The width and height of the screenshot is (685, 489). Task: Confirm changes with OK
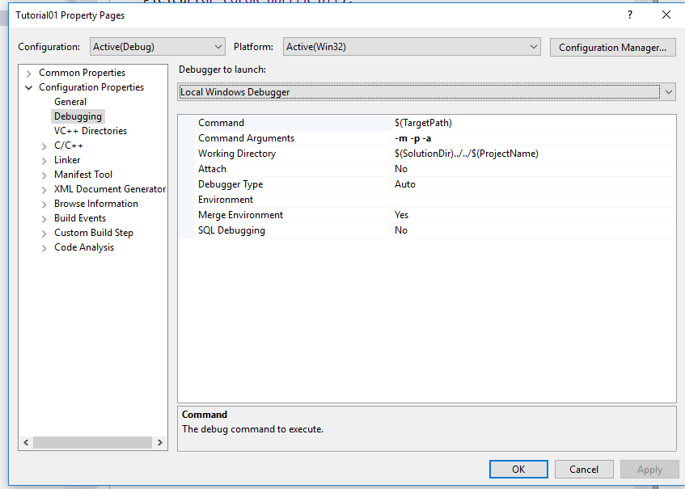click(518, 470)
